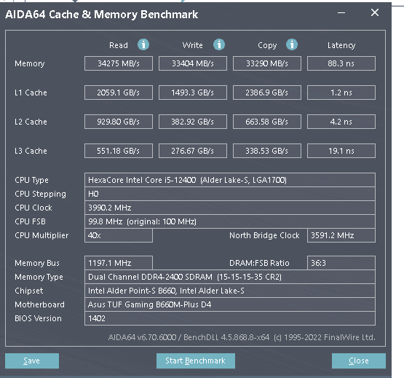Click the Read column info icon
Screen dimensions: 404x378
143,44
